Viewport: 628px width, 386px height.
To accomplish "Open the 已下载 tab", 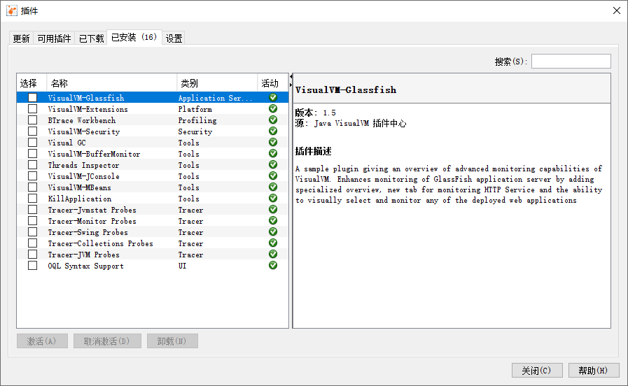I will pos(91,38).
